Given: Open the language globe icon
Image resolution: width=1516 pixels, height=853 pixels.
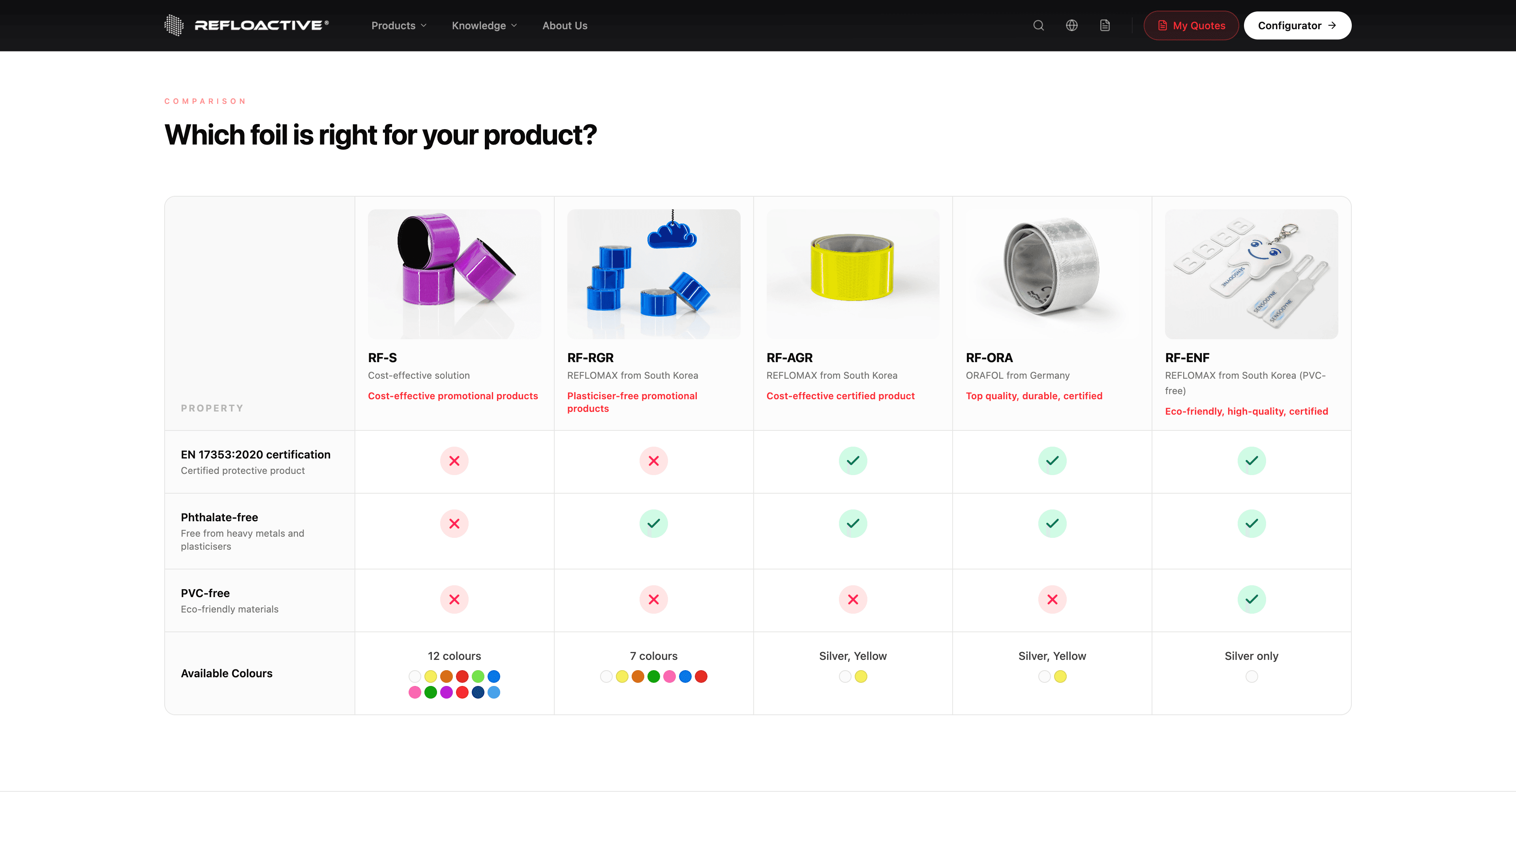Looking at the screenshot, I should 1072,25.
